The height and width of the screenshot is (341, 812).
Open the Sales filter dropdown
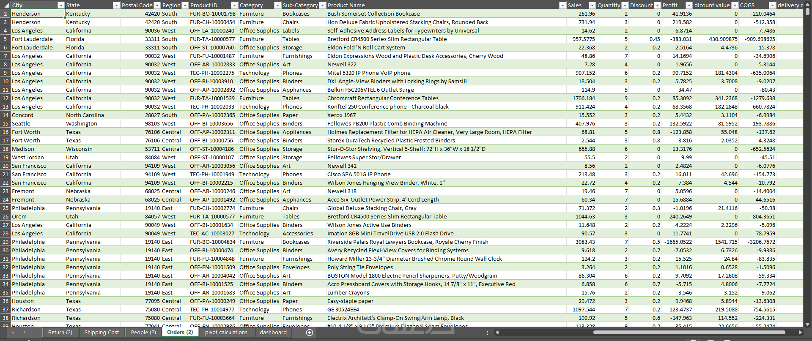coord(592,5)
